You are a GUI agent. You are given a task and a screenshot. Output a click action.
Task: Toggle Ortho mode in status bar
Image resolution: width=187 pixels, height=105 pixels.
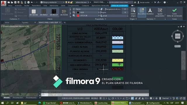pos(109,98)
